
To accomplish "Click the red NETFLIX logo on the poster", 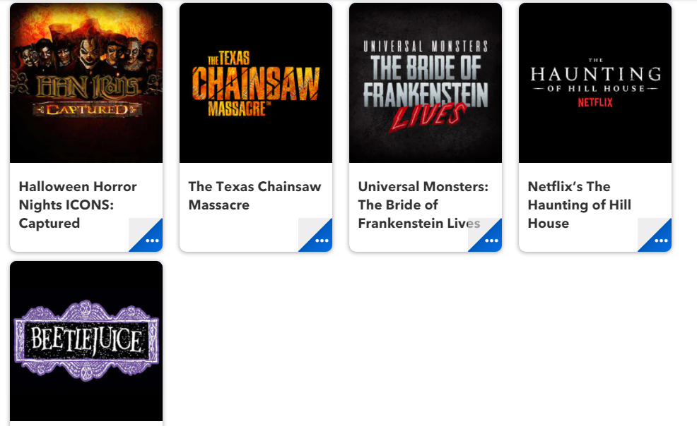I will point(595,102).
